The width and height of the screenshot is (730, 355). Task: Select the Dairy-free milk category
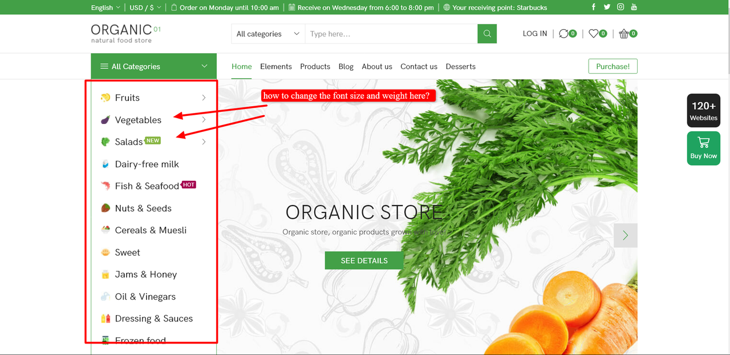tap(147, 164)
